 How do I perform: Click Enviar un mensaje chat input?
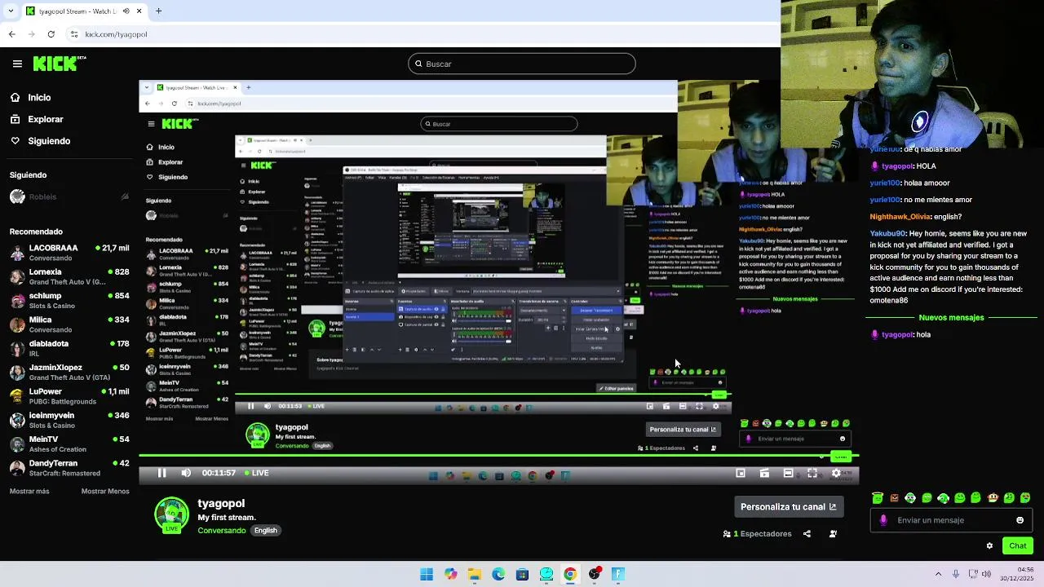950,520
